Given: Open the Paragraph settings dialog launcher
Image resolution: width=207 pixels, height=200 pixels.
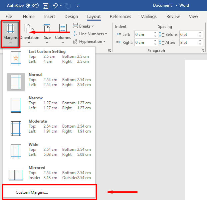Looking at the screenshot, I should (x=203, y=50).
